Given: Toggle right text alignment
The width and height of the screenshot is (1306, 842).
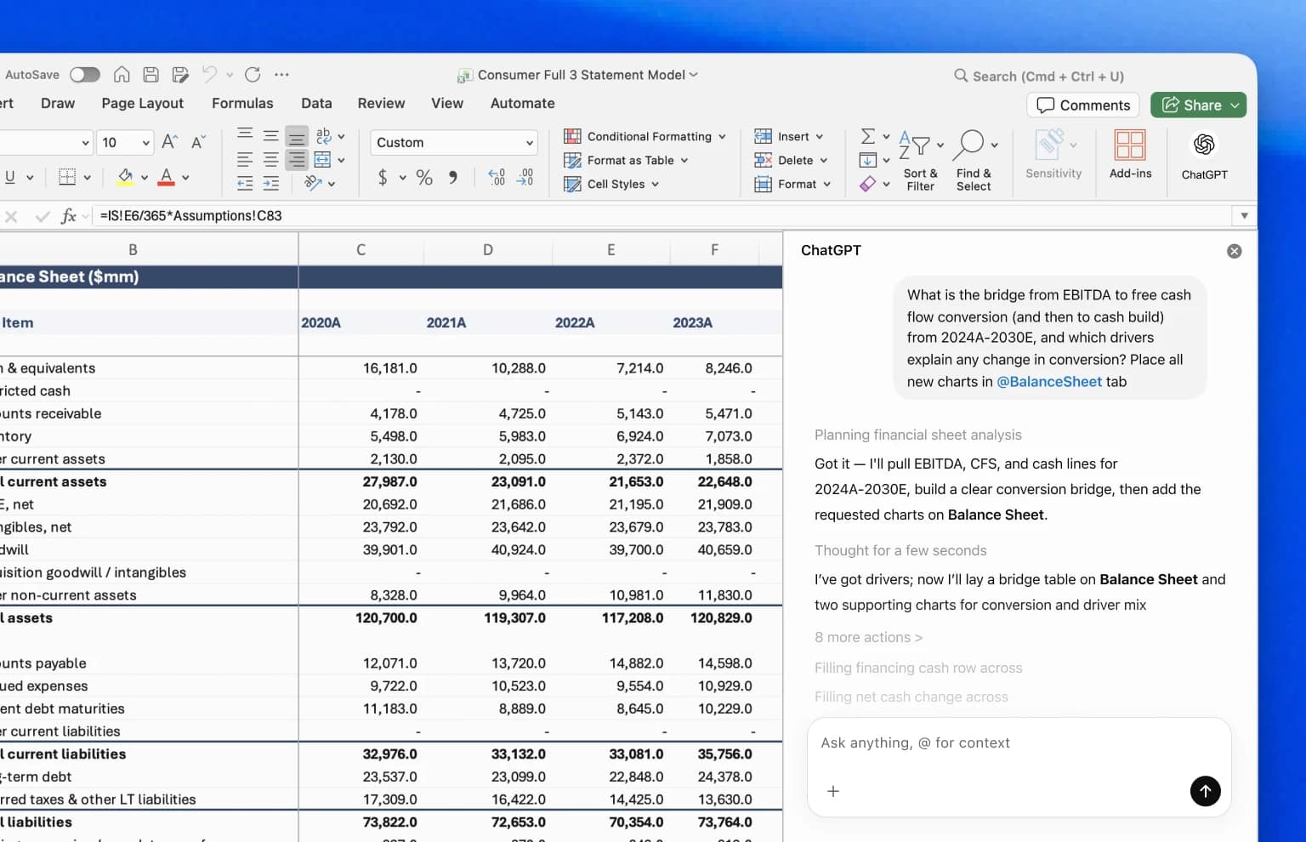Looking at the screenshot, I should [x=296, y=160].
